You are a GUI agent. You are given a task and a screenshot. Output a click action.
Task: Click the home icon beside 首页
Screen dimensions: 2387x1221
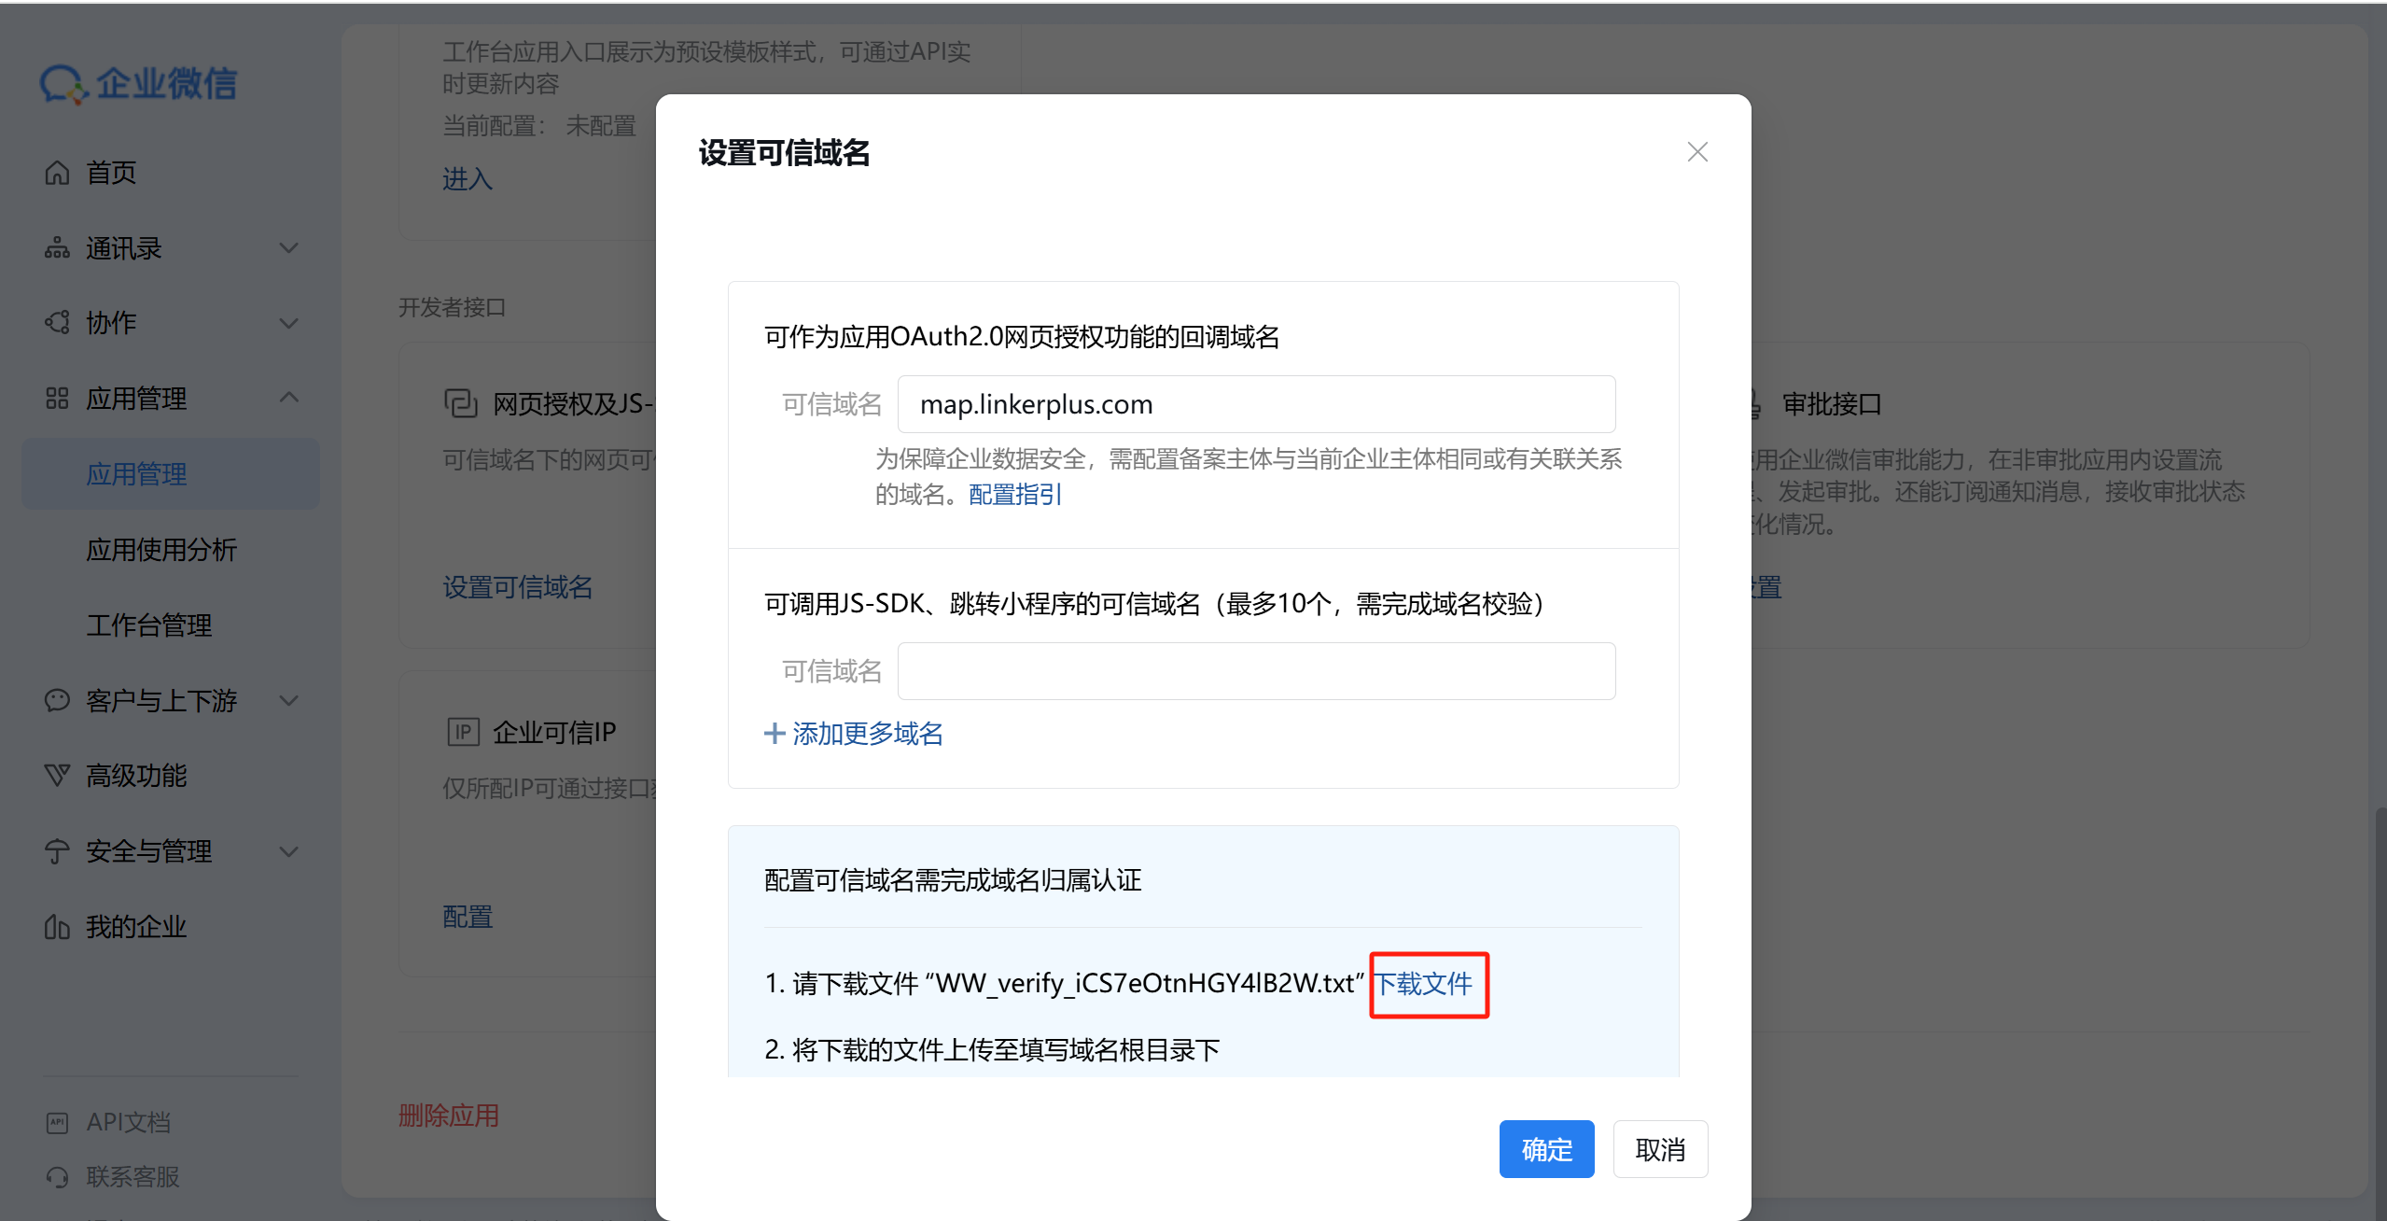tap(57, 173)
